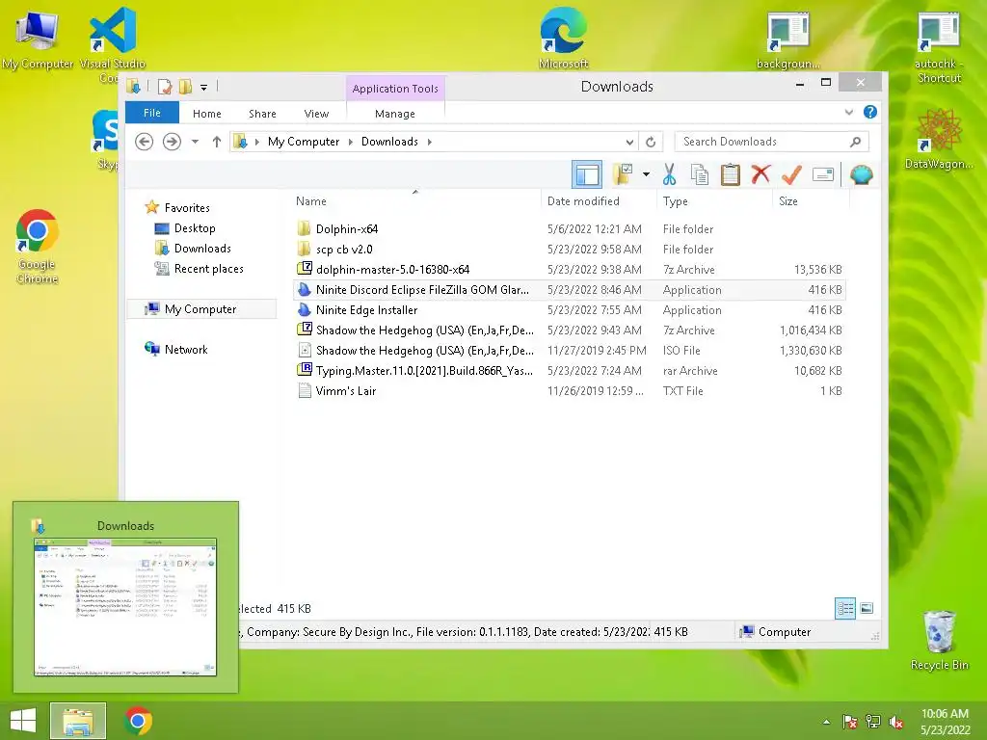
Task: Switch to large thumbnails view button
Action: point(867,608)
